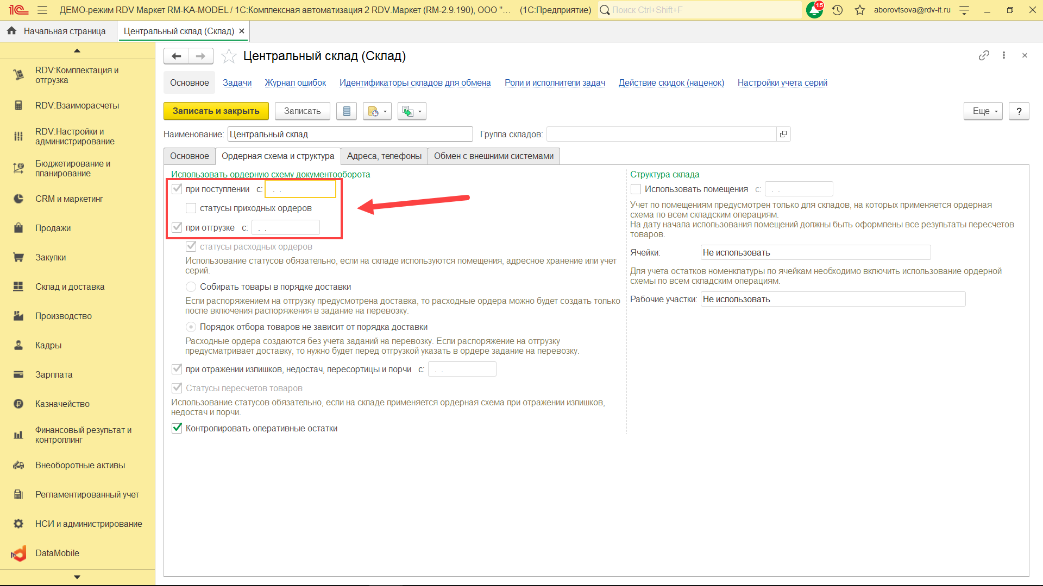Enable 'статусы приходных ордеров' checkbox
Image resolution: width=1043 pixels, height=586 pixels.
point(191,208)
